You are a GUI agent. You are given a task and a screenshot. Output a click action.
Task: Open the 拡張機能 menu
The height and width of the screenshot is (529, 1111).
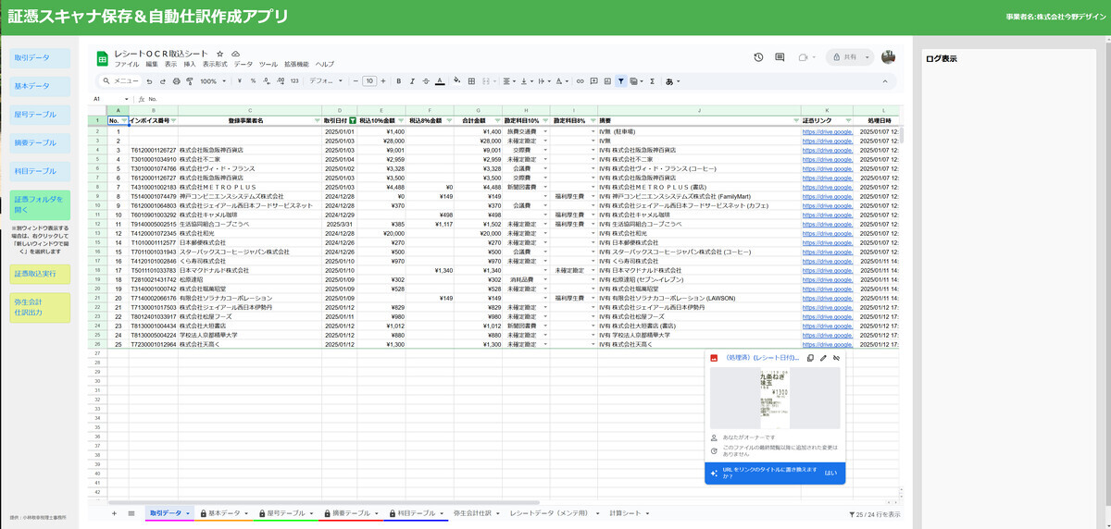296,65
